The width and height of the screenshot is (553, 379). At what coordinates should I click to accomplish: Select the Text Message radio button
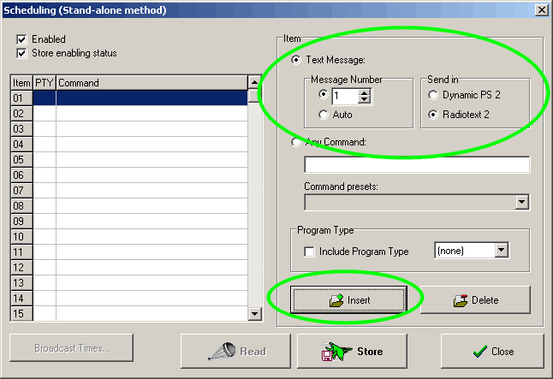click(296, 60)
